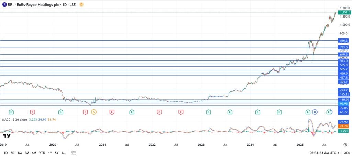Viewport: 352px width, 156px height.
Task: Select the YTD date range
Action: pos(42,153)
